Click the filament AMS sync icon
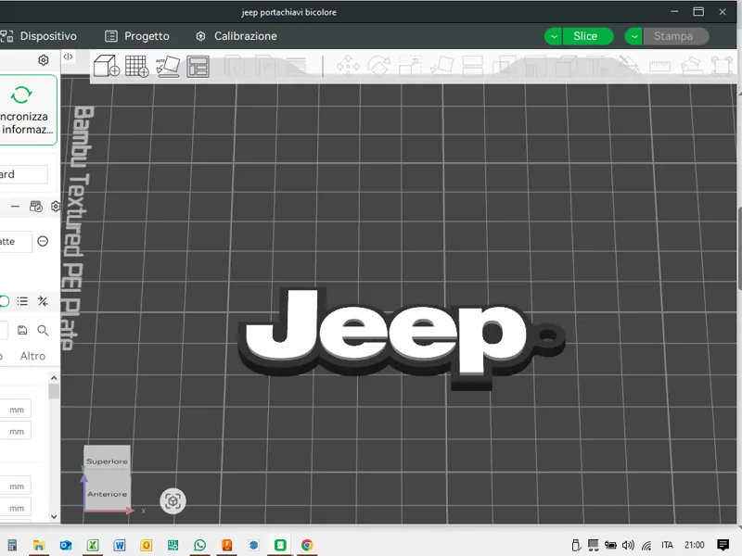 (x=36, y=206)
